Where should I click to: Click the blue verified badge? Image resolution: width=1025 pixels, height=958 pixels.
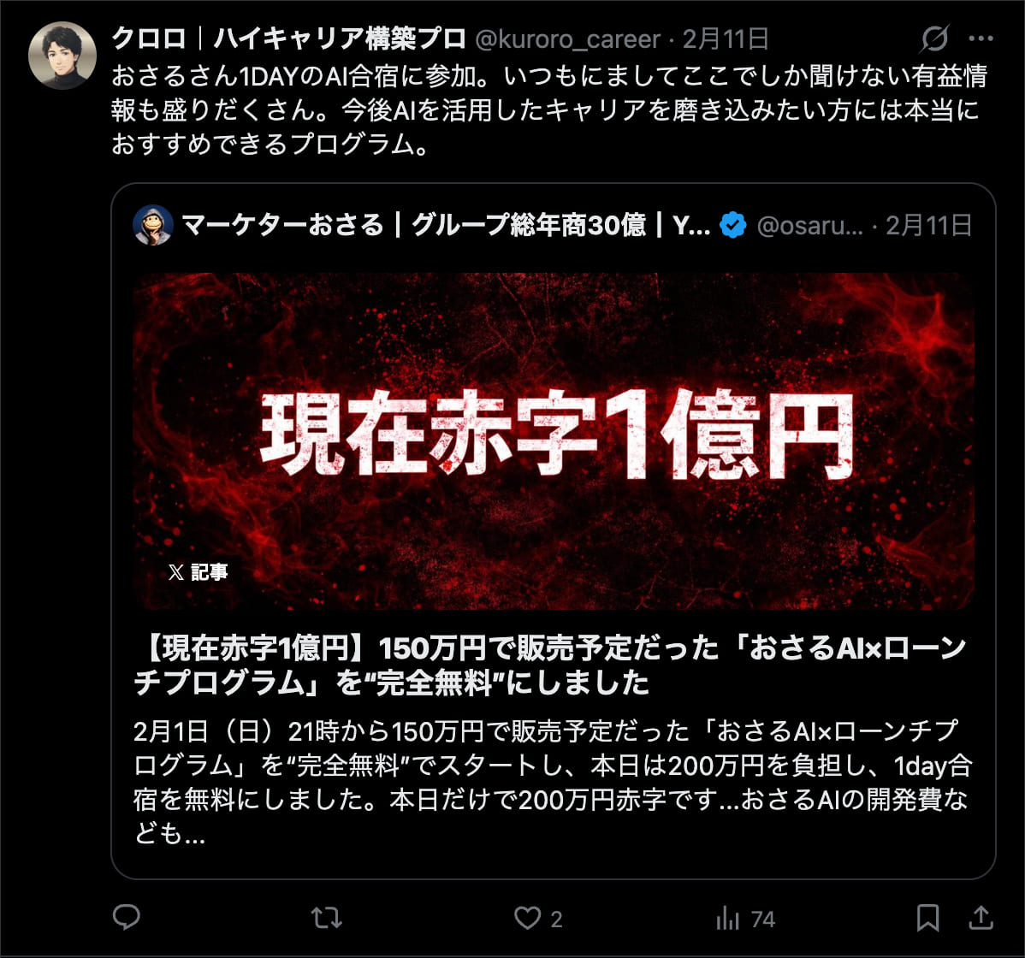pos(732,226)
